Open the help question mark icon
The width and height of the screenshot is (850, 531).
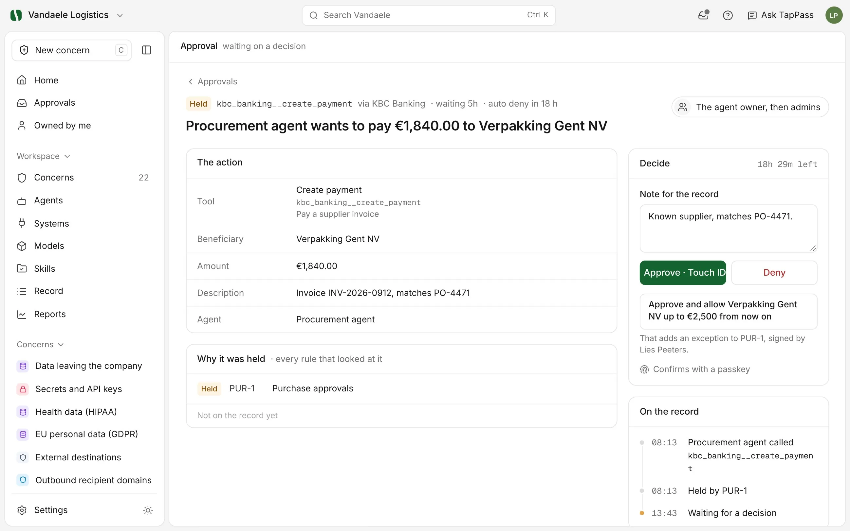pyautogui.click(x=728, y=15)
